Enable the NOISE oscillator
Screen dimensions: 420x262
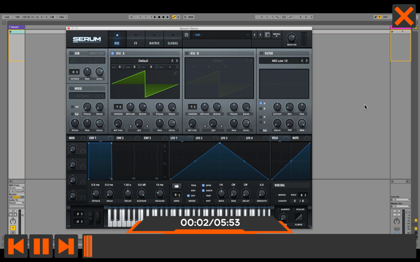71,89
